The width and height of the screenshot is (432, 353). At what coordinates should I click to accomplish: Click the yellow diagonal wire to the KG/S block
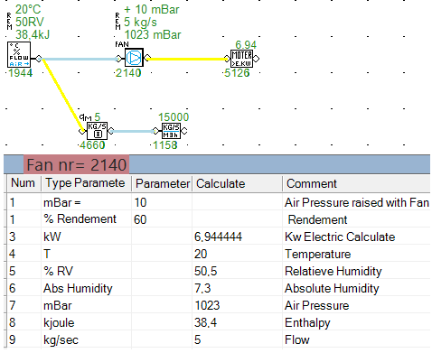pyautogui.click(x=62, y=94)
